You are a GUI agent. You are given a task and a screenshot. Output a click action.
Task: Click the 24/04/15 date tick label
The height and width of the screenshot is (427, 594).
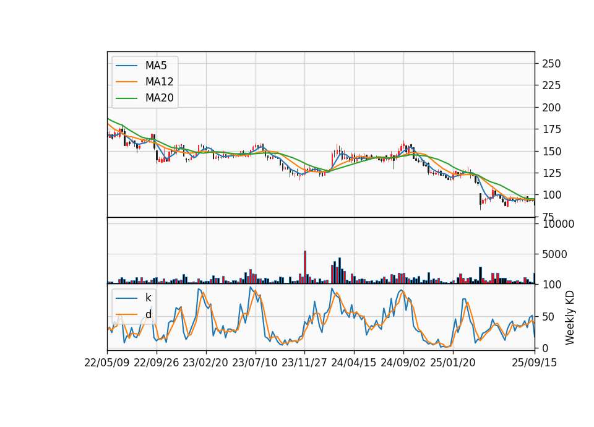click(354, 363)
